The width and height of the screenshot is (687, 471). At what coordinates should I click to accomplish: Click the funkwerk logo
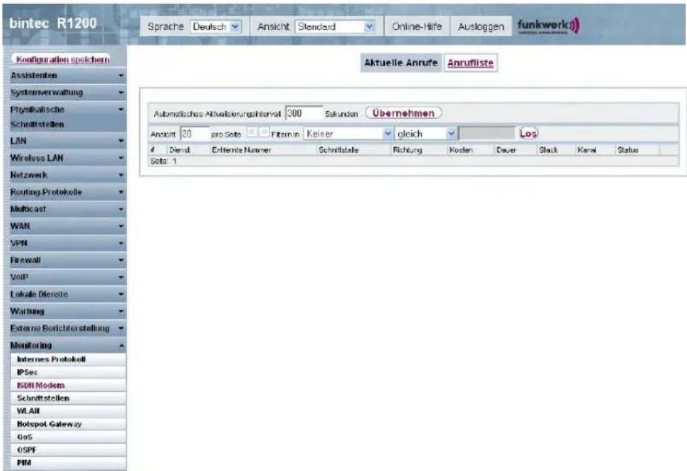pyautogui.click(x=548, y=26)
